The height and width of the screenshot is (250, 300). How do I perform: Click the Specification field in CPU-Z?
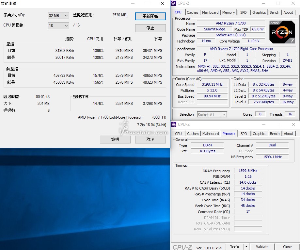point(246,49)
